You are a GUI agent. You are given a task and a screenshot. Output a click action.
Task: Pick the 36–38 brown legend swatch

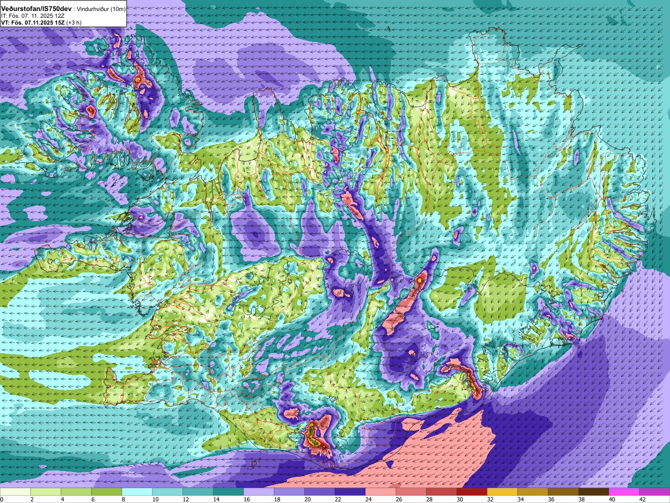tap(563, 492)
